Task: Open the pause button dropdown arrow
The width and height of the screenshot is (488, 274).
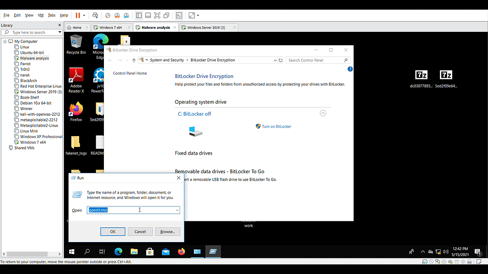Action: click(x=84, y=15)
